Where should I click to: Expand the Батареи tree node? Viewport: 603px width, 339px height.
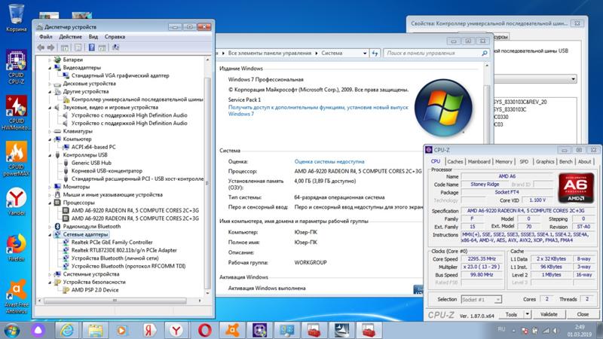tap(50, 60)
